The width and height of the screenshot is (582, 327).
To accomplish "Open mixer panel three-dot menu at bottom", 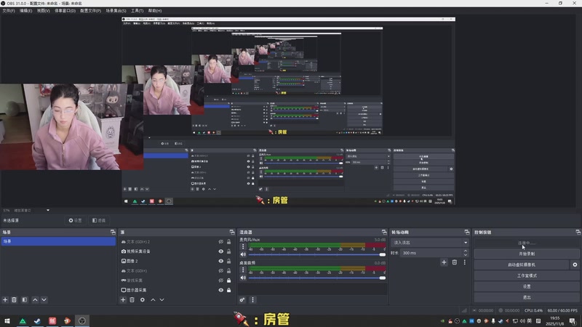I will pos(252,299).
